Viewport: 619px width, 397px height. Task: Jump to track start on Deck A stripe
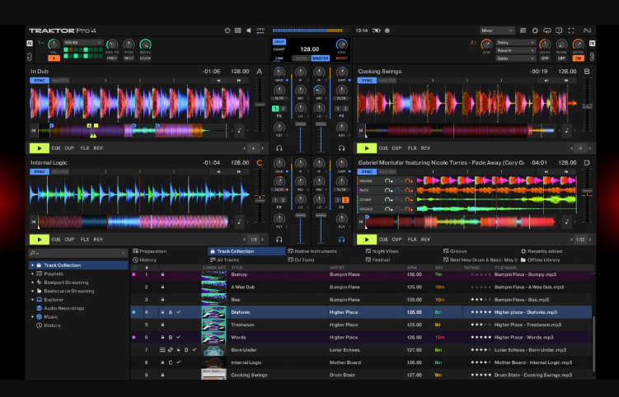coord(34,130)
